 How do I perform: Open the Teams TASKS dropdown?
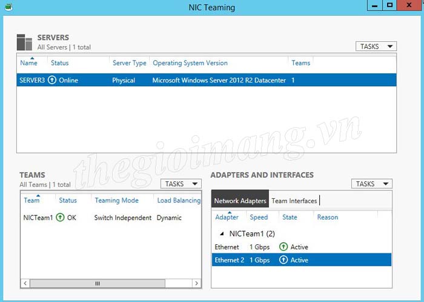click(x=181, y=184)
